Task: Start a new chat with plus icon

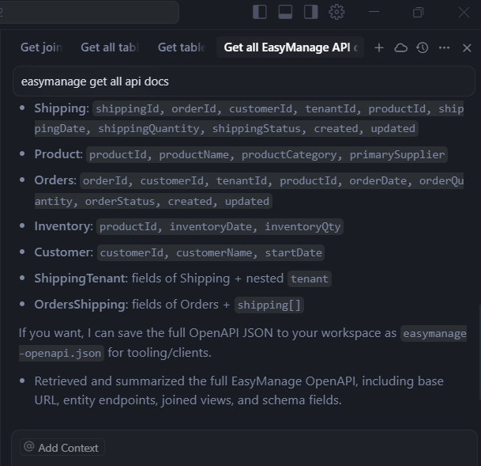Action: [x=379, y=47]
